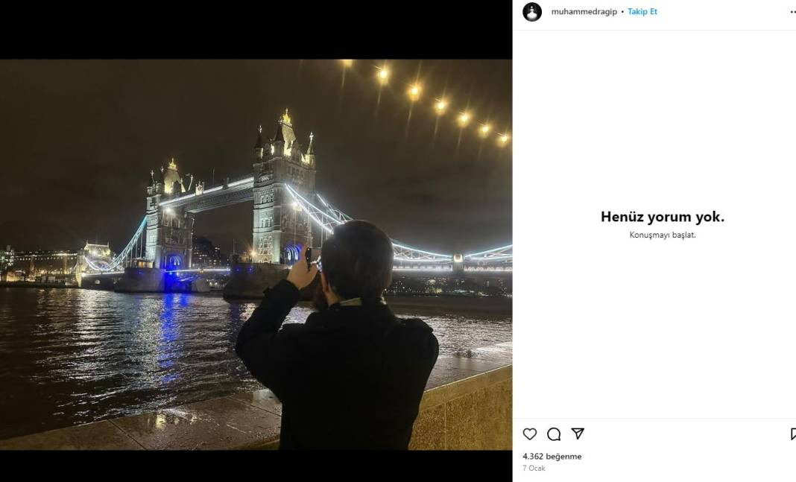The image size is (796, 482).
Task: Open comments via the speech bubble icon
Action: pos(554,434)
